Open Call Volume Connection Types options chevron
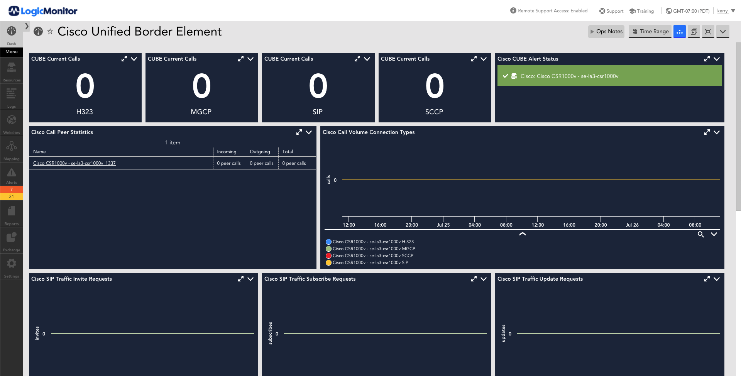Screen dimensions: 741x376 coord(717,132)
